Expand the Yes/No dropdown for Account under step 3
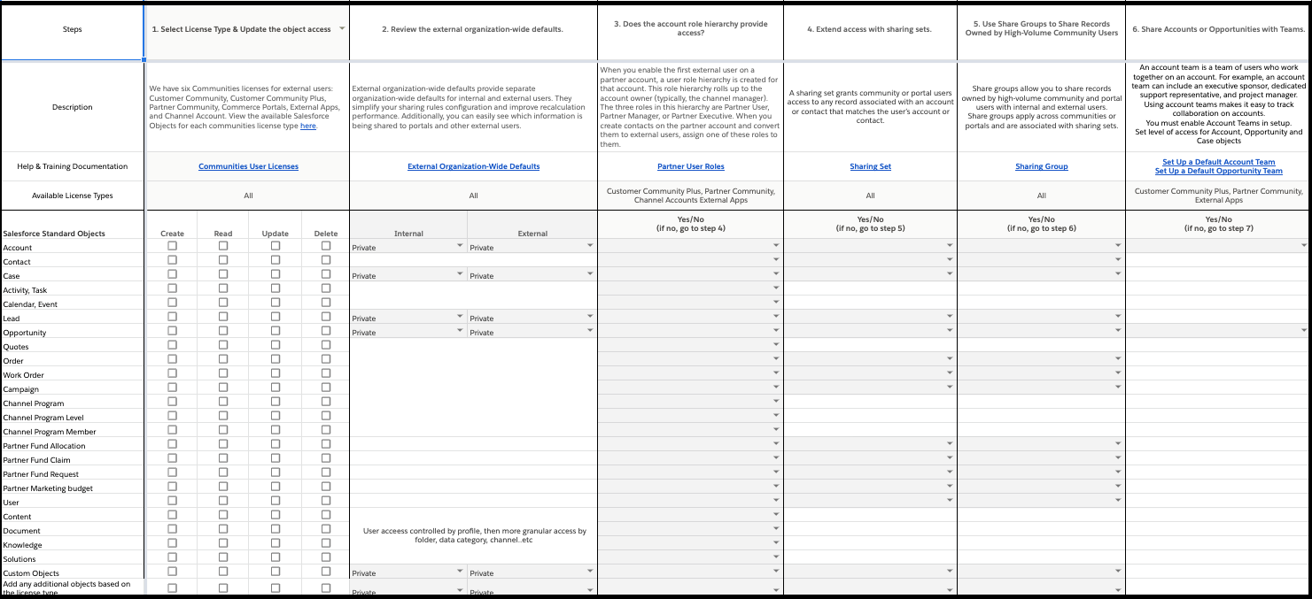Viewport: 1312px width, 599px height. 776,247
